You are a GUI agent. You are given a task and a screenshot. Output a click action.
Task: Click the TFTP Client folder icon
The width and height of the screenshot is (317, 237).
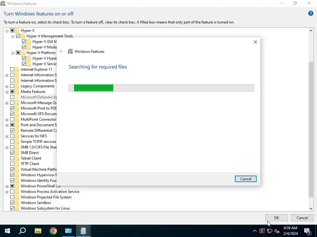[17, 164]
